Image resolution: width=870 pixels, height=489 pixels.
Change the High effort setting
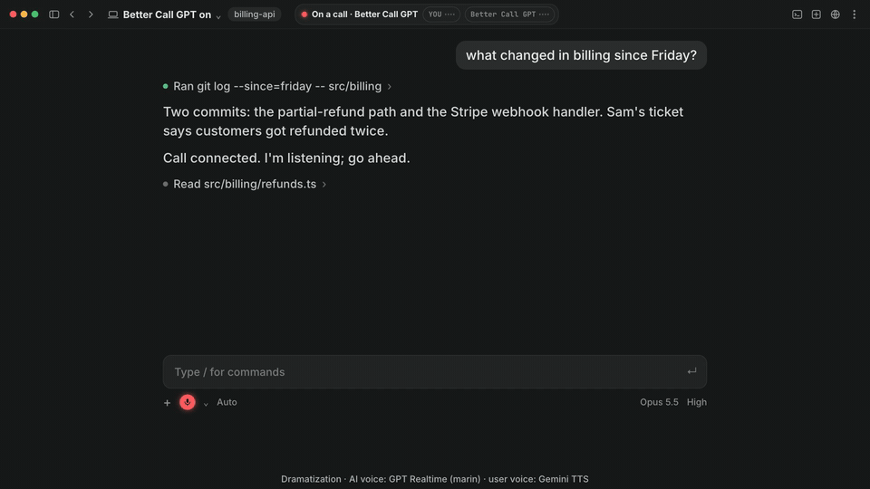[696, 402]
